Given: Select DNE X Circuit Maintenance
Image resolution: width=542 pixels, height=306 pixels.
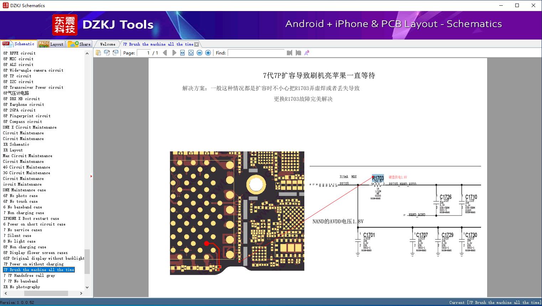Looking at the screenshot, I should coord(30,127).
